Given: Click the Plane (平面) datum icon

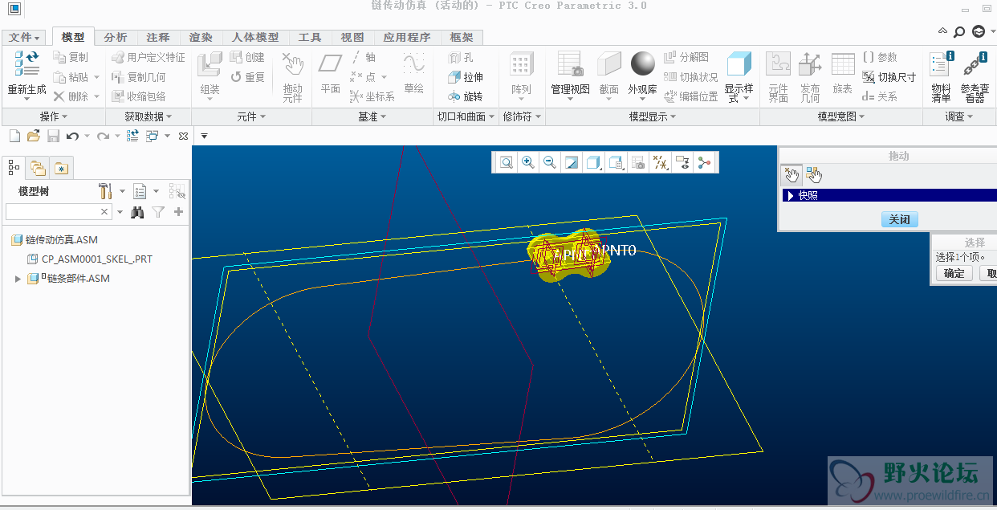Looking at the screenshot, I should (331, 63).
